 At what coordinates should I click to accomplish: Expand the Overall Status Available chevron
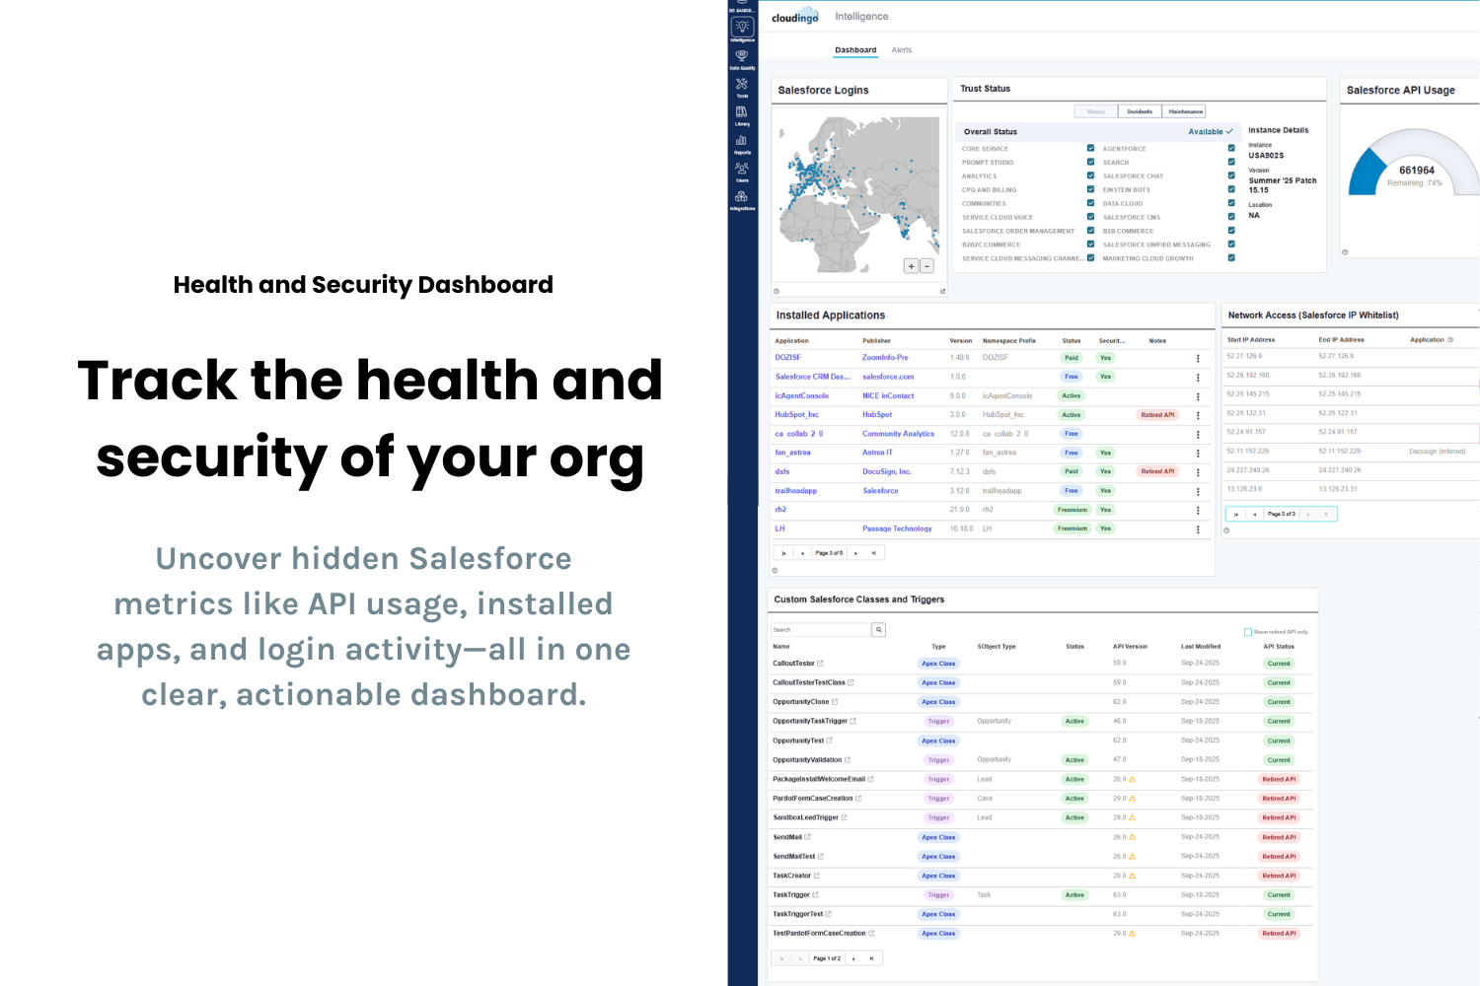1229,131
